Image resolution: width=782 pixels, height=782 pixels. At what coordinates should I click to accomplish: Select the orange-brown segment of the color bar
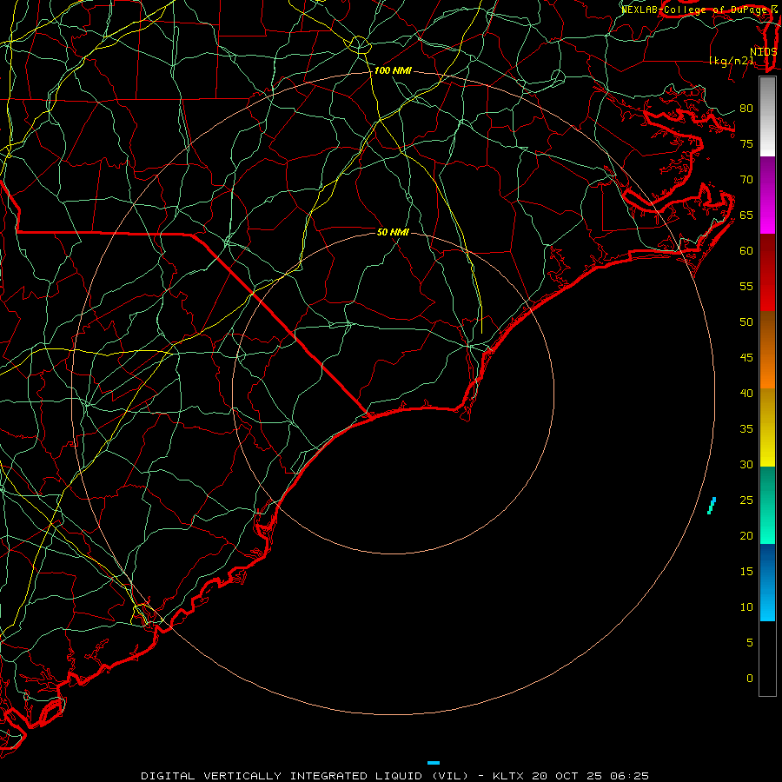pos(767,349)
